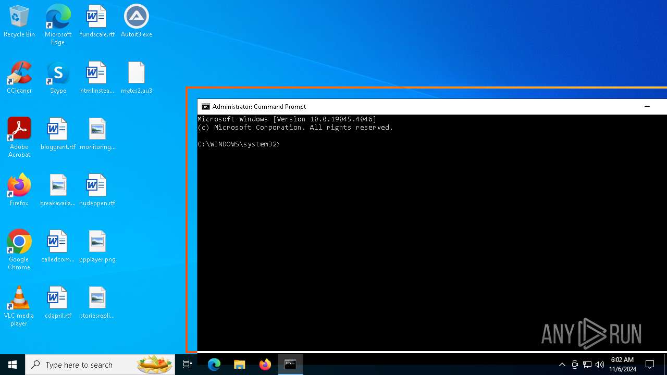Minimize the Command Prompt window
This screenshot has width=667, height=375.
click(647, 107)
